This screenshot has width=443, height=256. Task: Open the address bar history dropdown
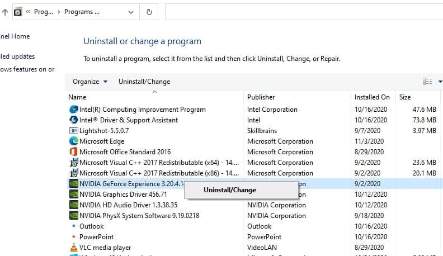131,12
